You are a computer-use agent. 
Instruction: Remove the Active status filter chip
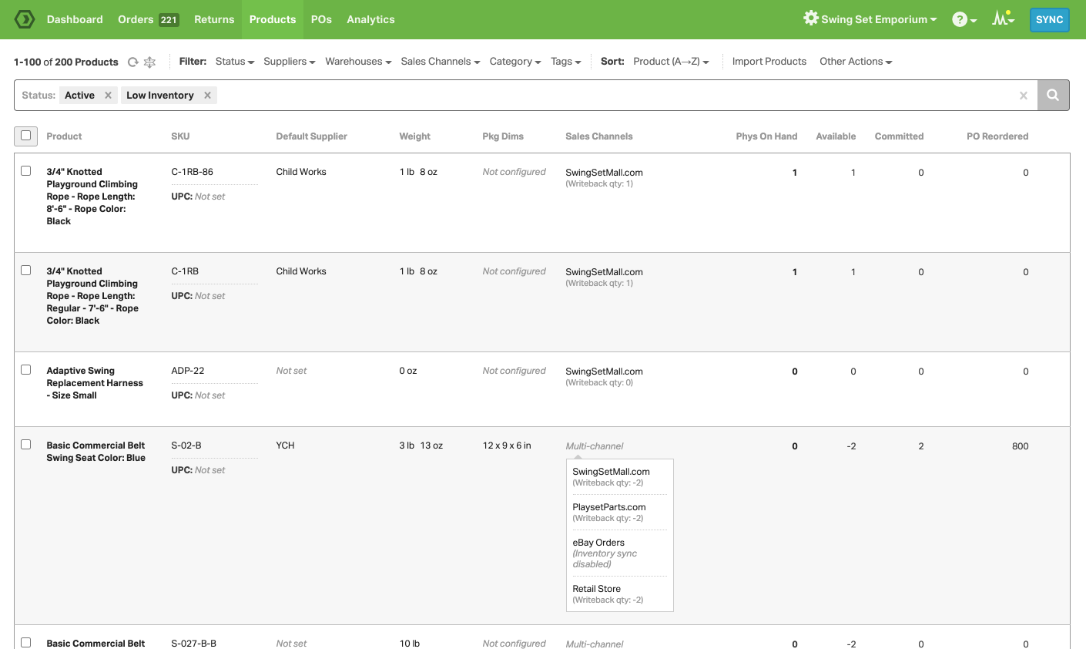[x=107, y=95]
